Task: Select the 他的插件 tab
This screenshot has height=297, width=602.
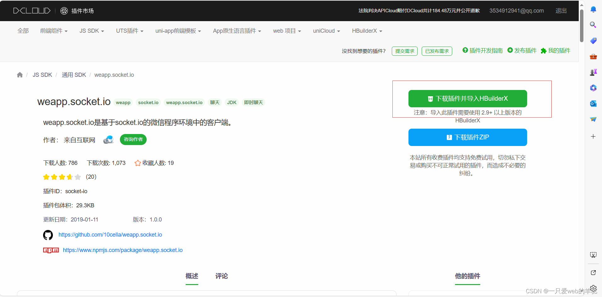Action: 468,276
